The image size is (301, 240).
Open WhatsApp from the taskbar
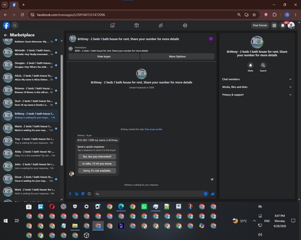coord(144,206)
